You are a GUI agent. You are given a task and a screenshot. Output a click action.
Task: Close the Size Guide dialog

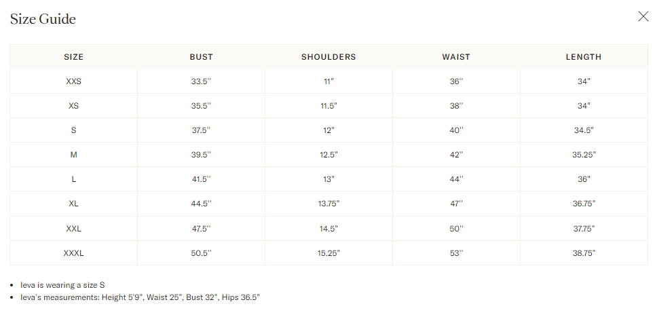(x=643, y=17)
